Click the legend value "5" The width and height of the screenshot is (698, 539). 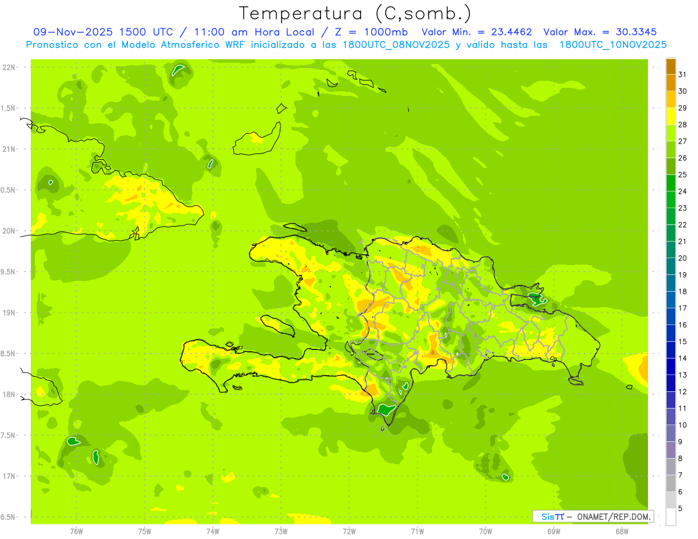[x=681, y=509]
